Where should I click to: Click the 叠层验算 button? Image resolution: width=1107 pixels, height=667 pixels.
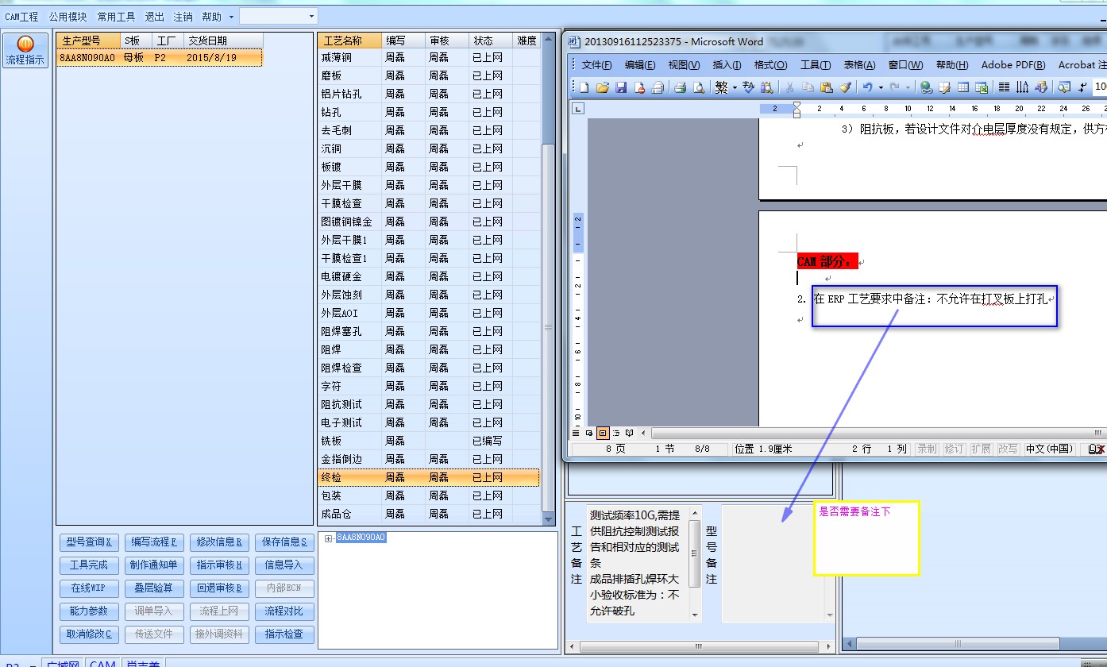point(154,588)
